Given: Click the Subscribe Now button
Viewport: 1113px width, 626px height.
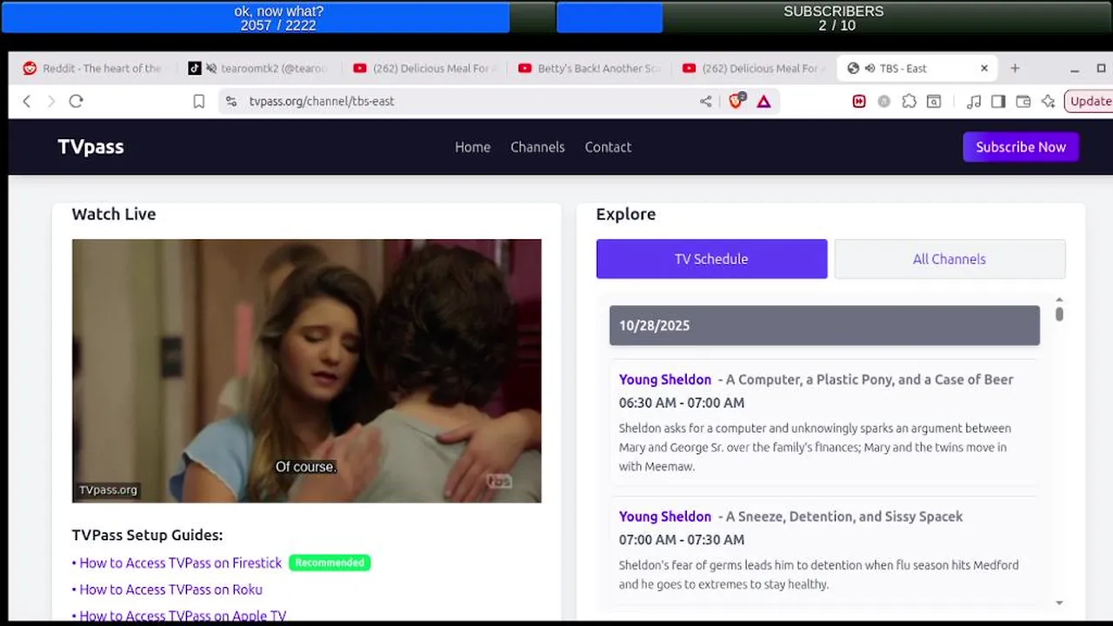Looking at the screenshot, I should pos(1021,147).
